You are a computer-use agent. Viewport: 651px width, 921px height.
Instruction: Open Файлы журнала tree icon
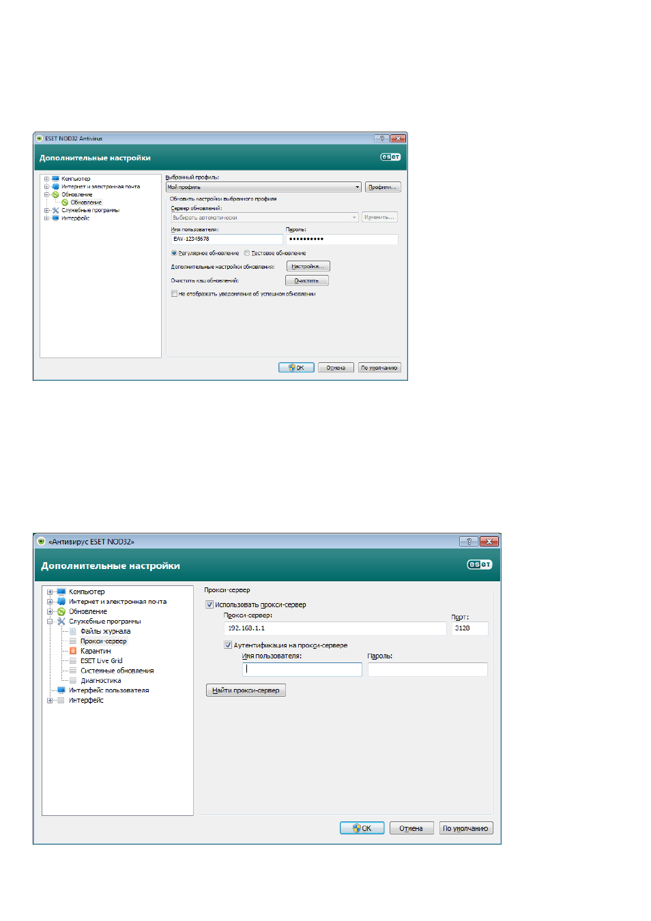pyautogui.click(x=73, y=631)
